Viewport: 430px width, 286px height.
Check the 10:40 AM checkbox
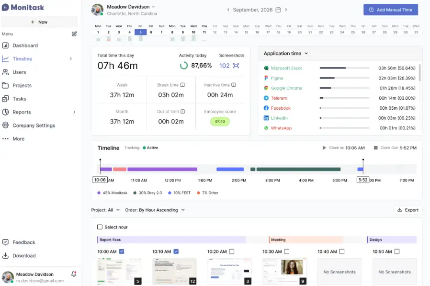[342, 252]
